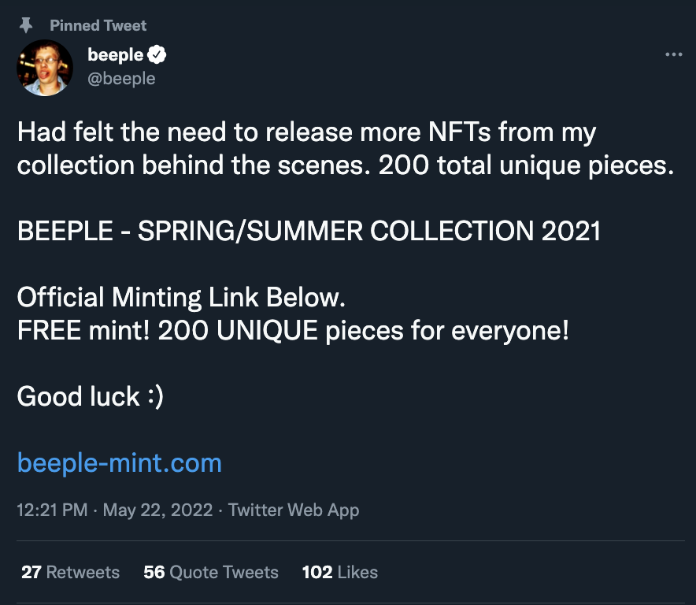Click the '200 total unique pieces' text line
The width and height of the screenshot is (696, 605).
(x=346, y=165)
